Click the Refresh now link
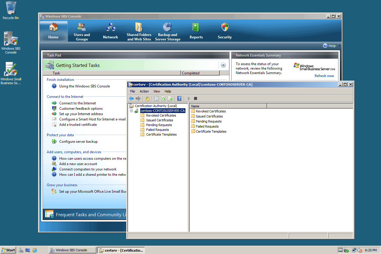Viewport: 381px width, 254px height. coord(324,76)
